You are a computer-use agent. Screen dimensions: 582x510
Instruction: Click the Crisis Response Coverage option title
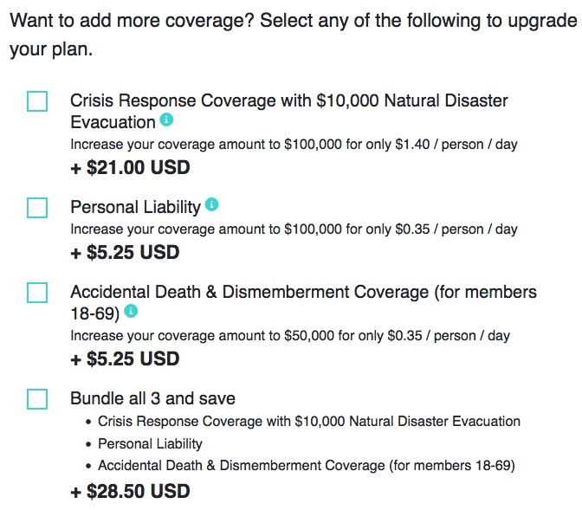(x=288, y=112)
